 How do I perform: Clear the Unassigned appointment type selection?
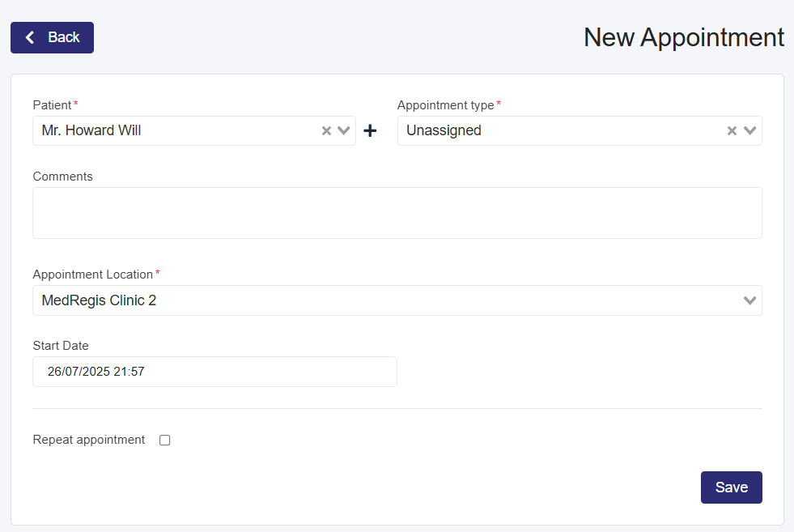click(732, 131)
